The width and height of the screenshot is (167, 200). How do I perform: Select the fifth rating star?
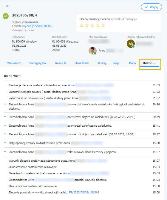pyautogui.click(x=103, y=25)
